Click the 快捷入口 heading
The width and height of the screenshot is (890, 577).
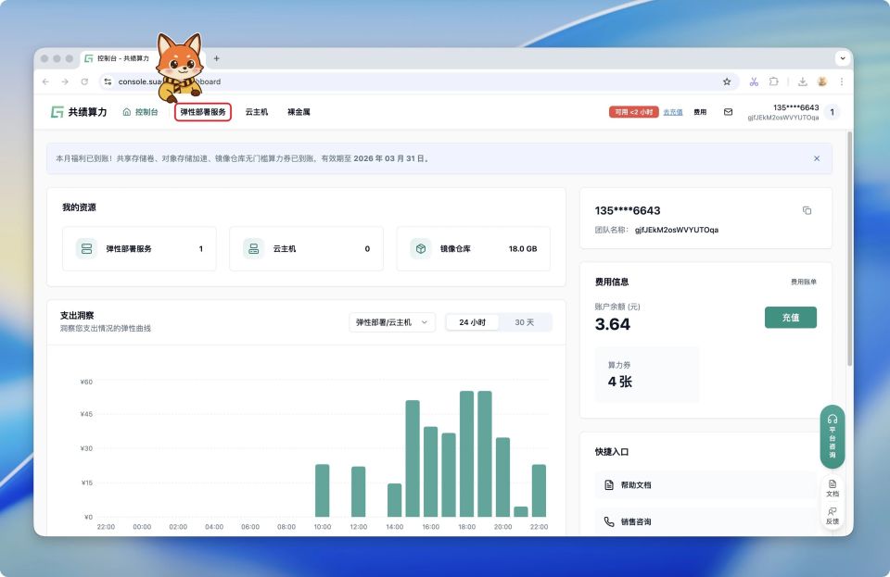pos(612,452)
